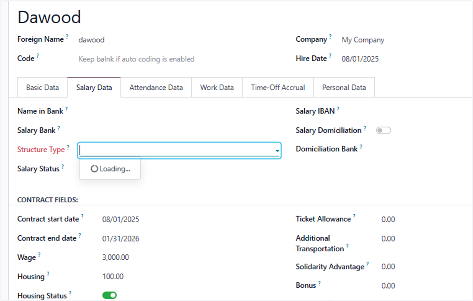Click the Domiciliation Bank label
This screenshot has height=301, width=473.
(x=327, y=149)
